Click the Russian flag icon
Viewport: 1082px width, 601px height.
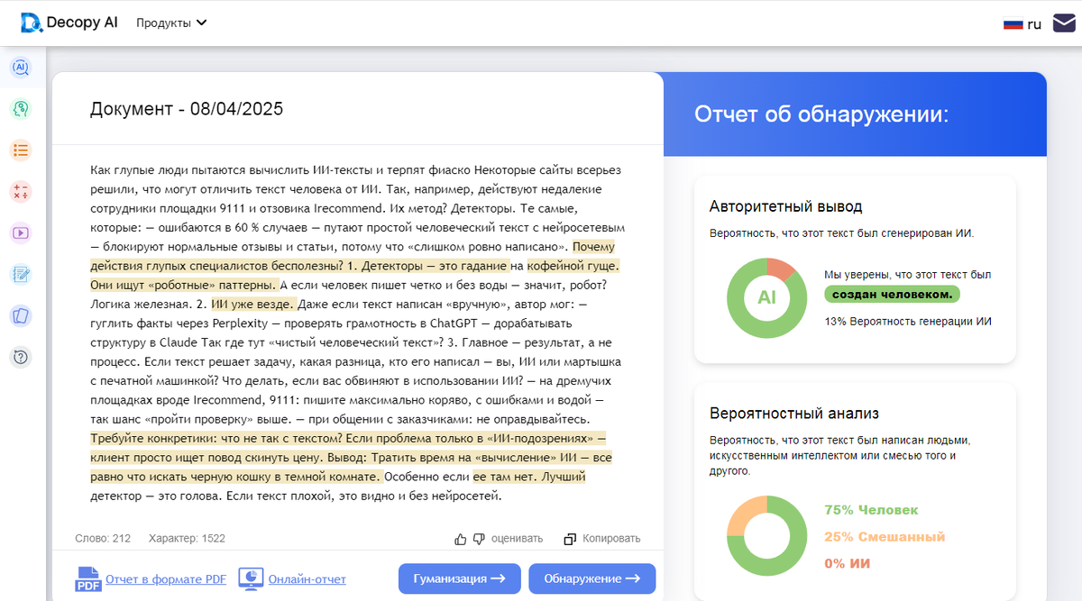coord(1013,23)
